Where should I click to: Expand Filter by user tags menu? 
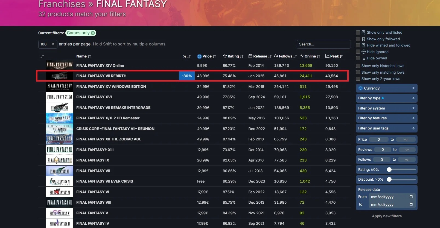coord(386,128)
